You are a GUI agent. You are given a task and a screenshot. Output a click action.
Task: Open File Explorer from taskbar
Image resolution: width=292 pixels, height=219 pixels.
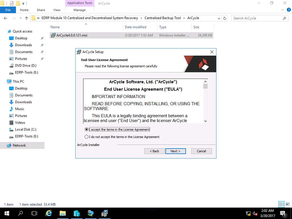[x=62, y=213]
